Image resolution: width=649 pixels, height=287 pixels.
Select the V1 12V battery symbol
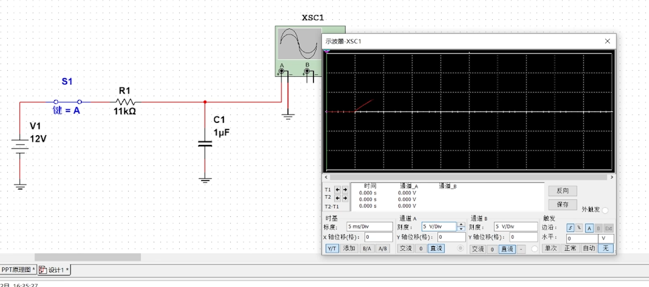20,146
